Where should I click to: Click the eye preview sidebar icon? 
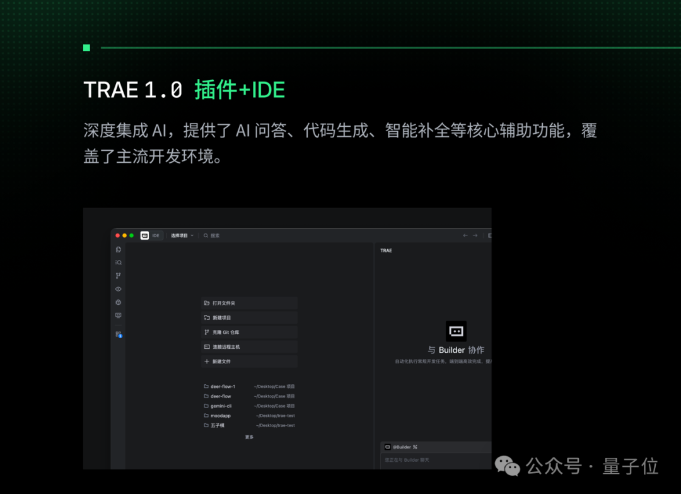[x=118, y=289]
